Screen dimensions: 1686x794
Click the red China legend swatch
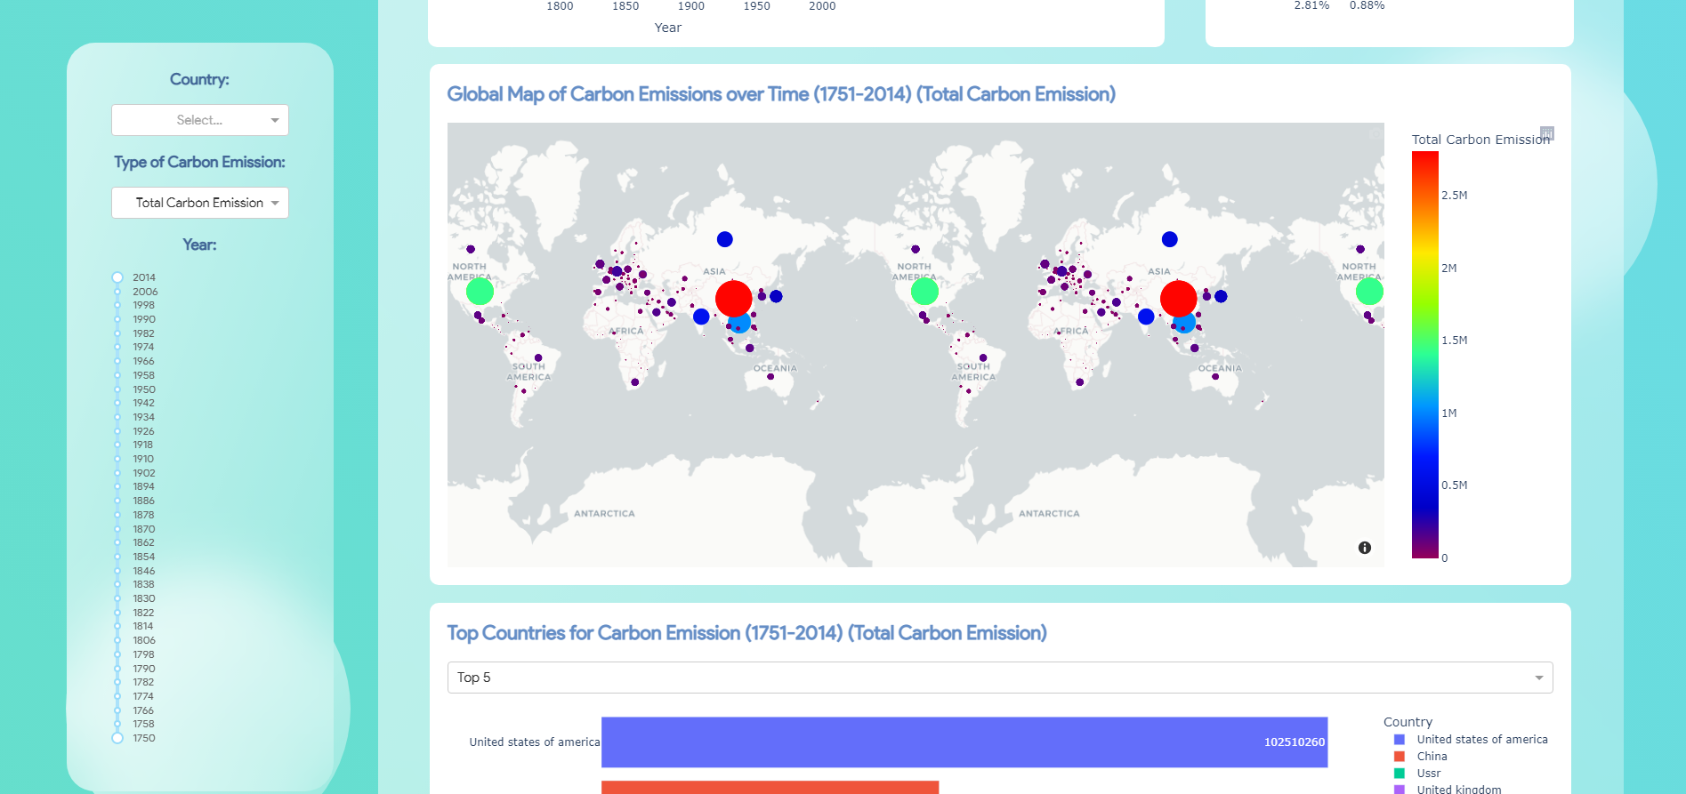pos(1400,757)
